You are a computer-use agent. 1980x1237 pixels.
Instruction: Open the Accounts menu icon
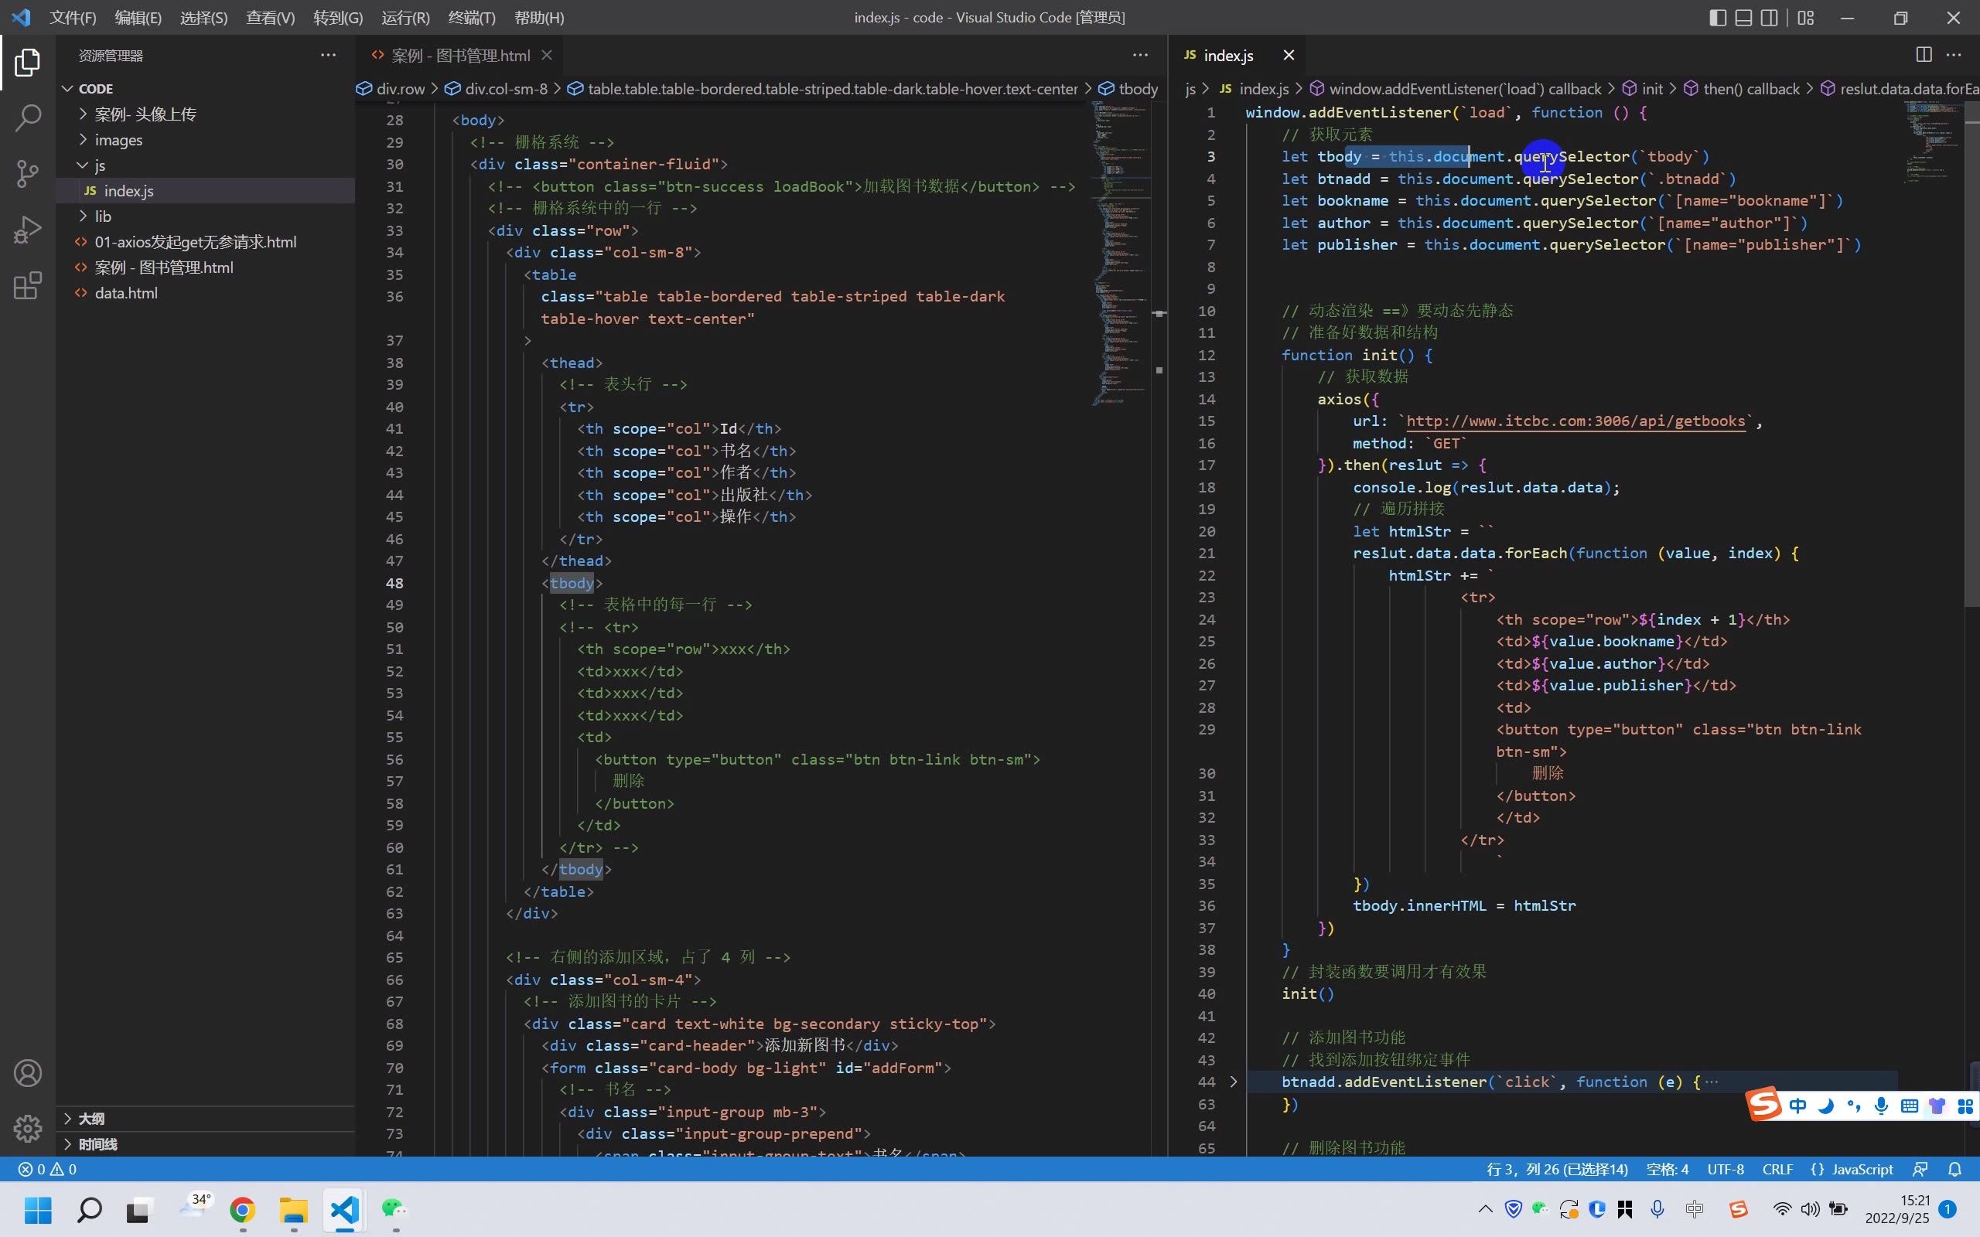27,1072
